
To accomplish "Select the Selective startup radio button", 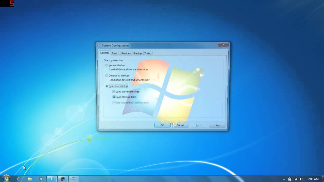I will click(x=107, y=86).
